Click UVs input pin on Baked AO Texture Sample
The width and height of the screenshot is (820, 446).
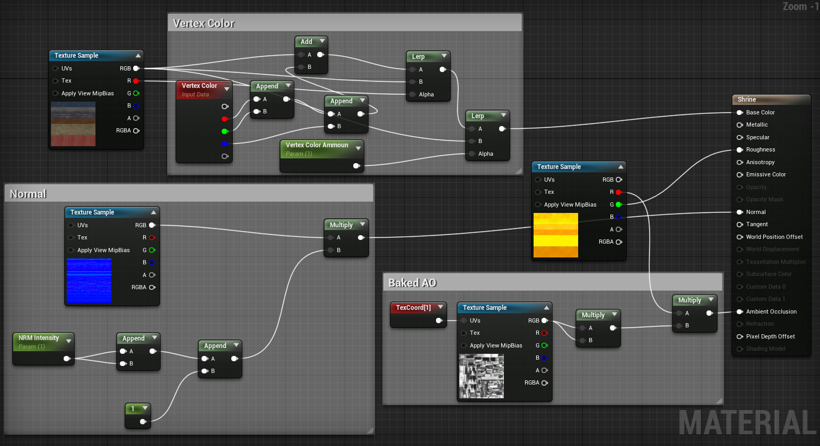pos(464,320)
